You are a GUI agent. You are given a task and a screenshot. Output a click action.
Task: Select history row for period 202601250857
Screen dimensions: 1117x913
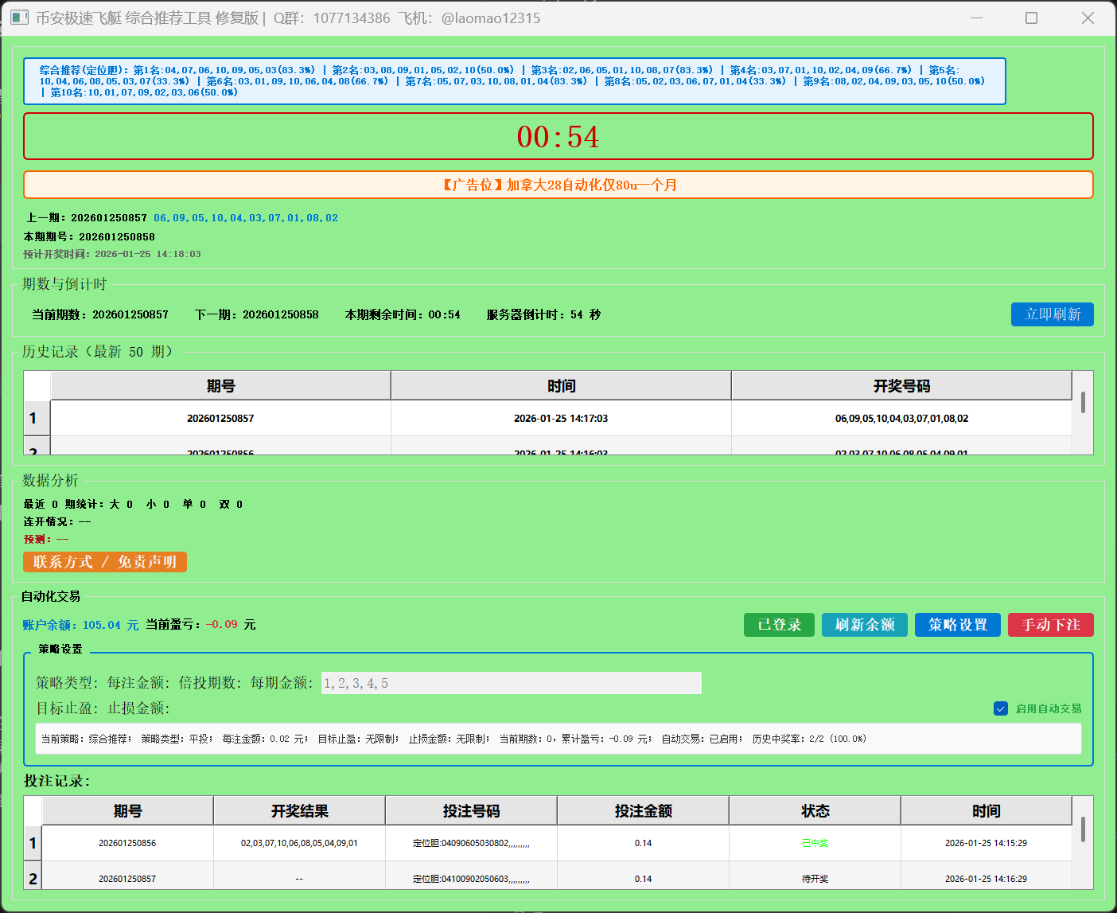220,418
